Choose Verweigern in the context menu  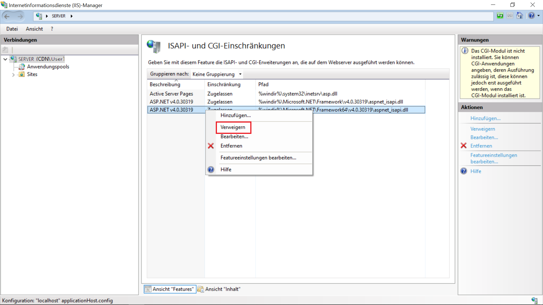point(233,127)
